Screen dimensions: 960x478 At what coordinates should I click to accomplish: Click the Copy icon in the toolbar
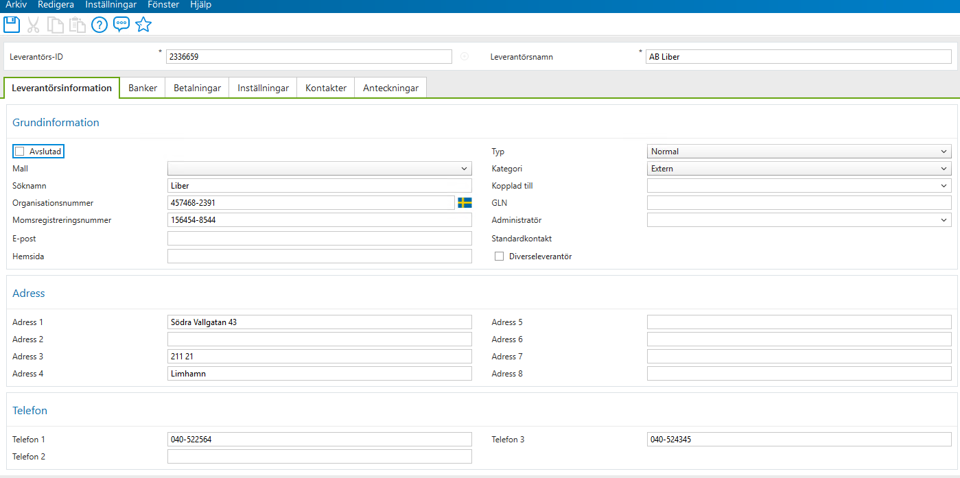[55, 25]
